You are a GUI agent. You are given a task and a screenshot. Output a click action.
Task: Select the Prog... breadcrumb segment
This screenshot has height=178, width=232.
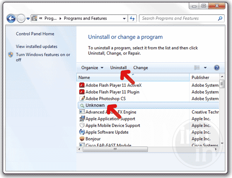(x=50, y=18)
